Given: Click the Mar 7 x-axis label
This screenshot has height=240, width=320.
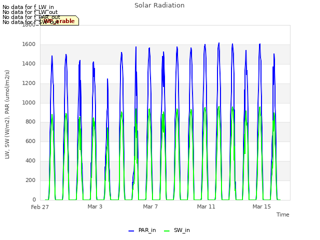Looking at the screenshot, I should [150, 206].
